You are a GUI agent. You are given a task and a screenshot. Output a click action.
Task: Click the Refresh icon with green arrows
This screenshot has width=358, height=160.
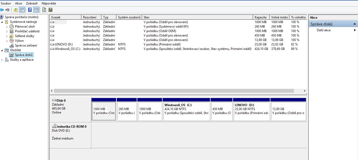point(44,10)
